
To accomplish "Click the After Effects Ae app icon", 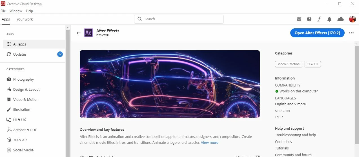I will [88, 33].
